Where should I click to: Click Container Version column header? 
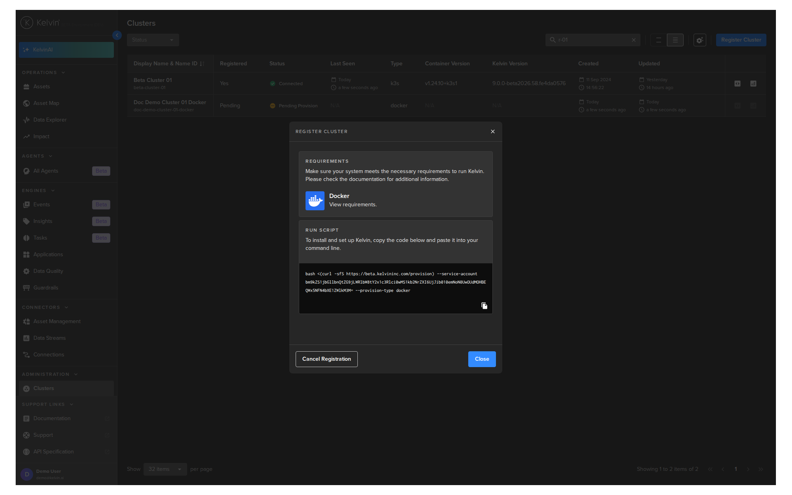pyautogui.click(x=447, y=64)
